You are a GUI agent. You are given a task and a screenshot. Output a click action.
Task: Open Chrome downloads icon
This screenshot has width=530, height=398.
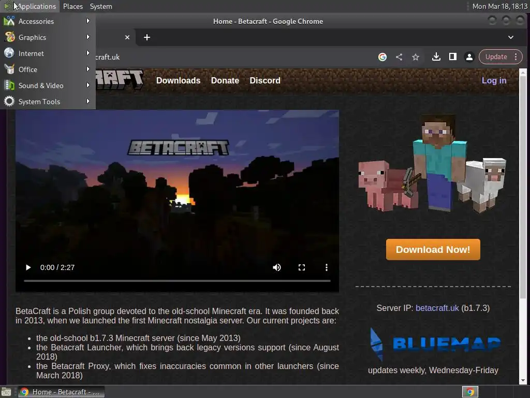coord(436,57)
